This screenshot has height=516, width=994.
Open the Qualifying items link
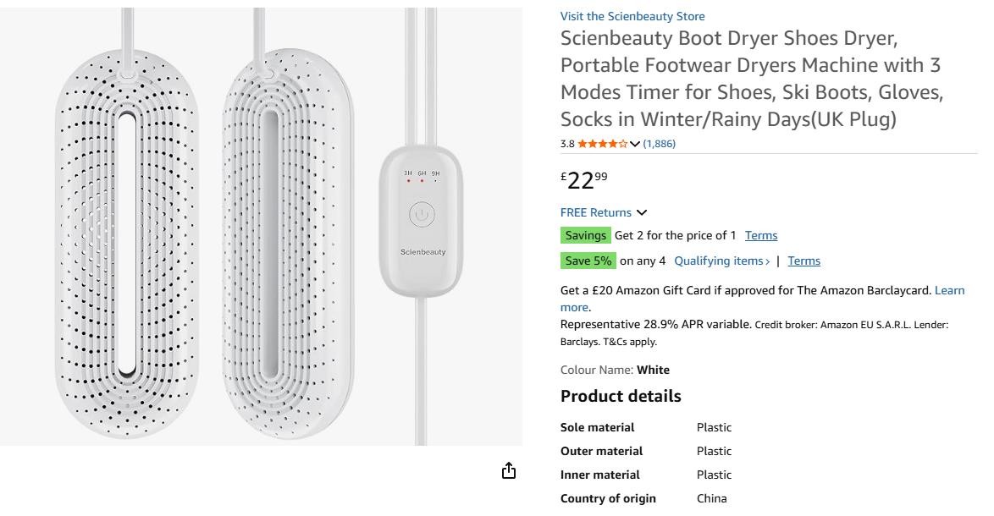721,261
